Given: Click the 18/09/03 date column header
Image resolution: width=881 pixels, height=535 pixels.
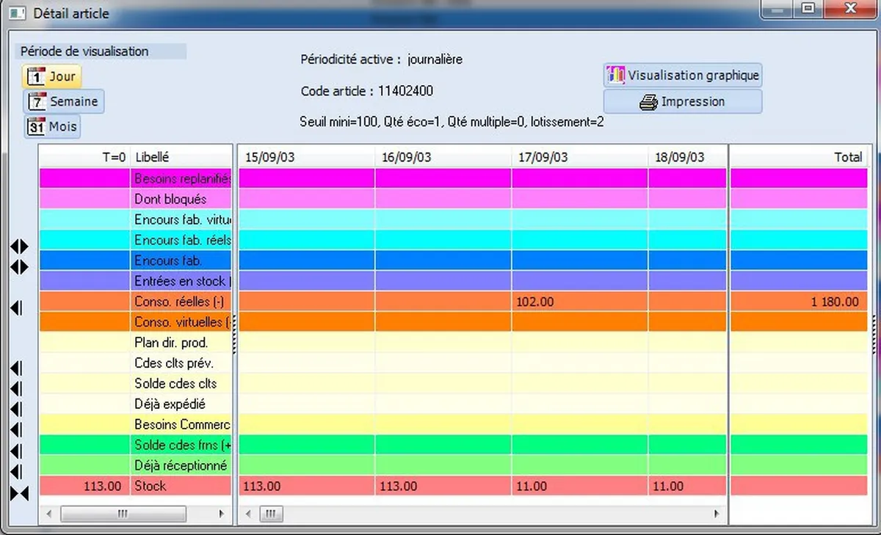Looking at the screenshot, I should tap(687, 157).
